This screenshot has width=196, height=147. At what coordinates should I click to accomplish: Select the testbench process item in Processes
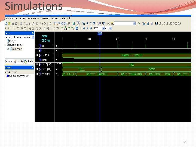click(18, 76)
